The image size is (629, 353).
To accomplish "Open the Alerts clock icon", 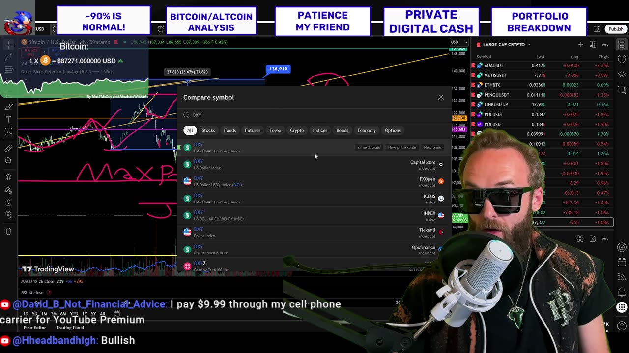I will click(622, 60).
